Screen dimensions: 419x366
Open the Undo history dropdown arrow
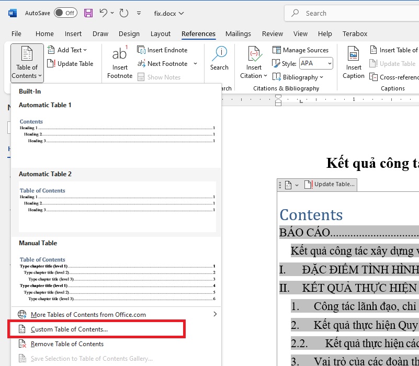(112, 13)
